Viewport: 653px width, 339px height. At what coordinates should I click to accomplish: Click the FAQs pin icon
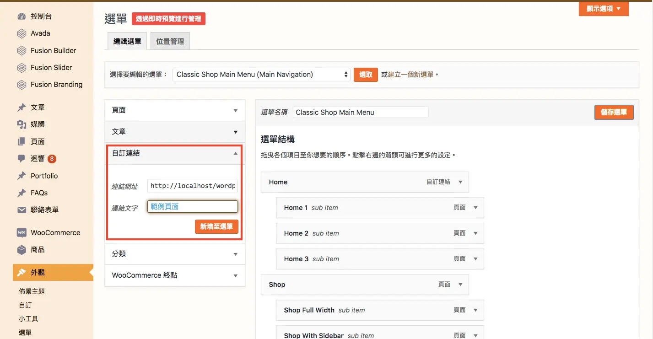coord(22,193)
